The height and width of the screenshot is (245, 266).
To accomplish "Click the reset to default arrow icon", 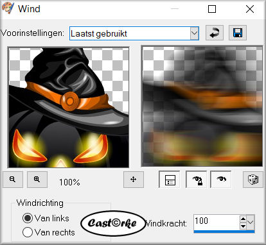I will click(215, 33).
